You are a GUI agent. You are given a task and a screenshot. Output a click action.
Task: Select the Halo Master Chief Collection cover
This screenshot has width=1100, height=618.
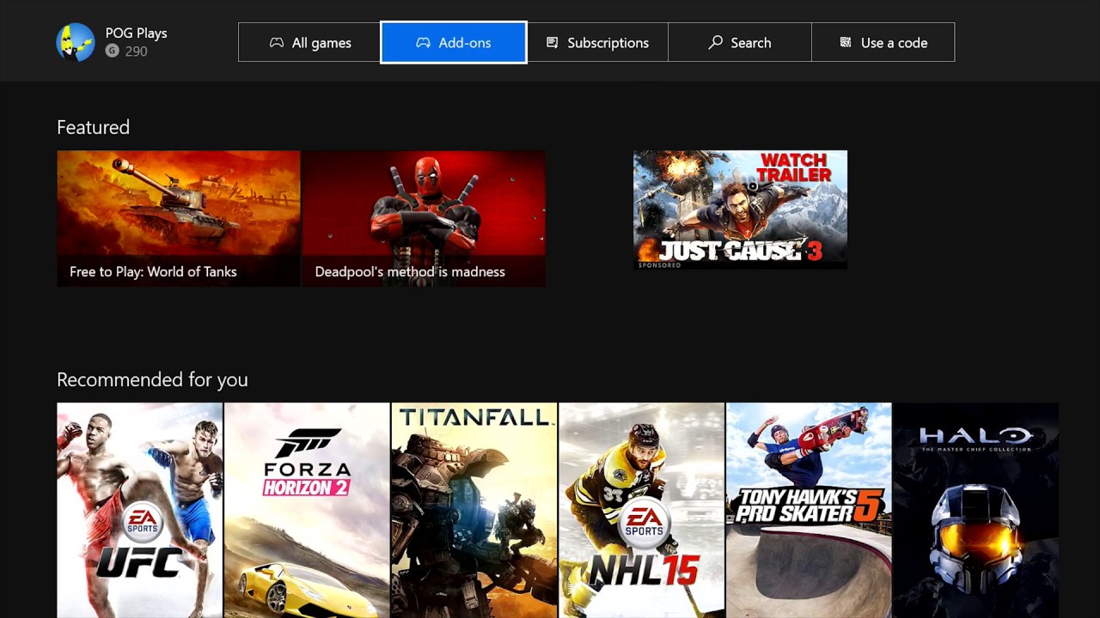click(976, 510)
